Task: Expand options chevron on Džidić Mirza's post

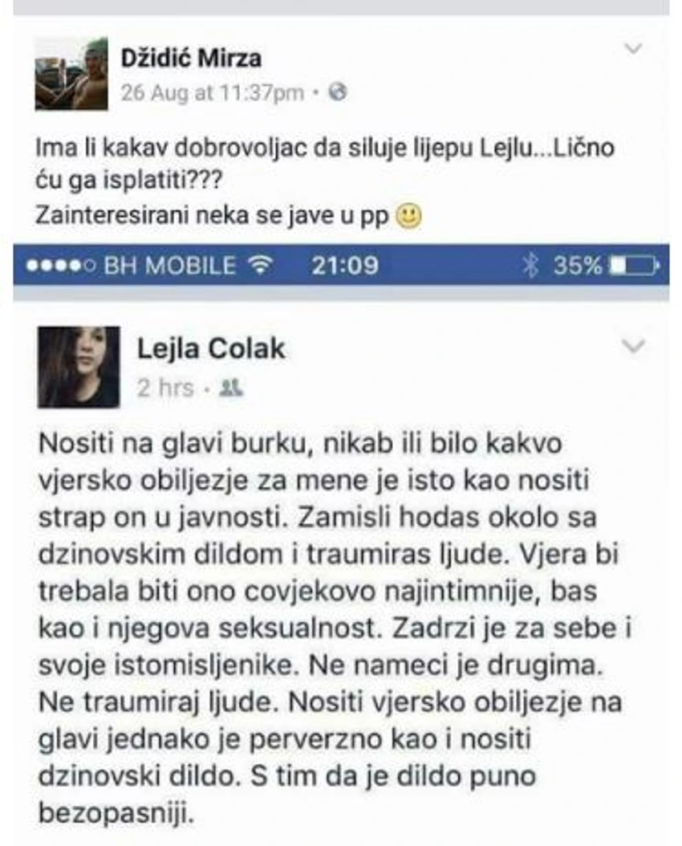Action: [633, 49]
